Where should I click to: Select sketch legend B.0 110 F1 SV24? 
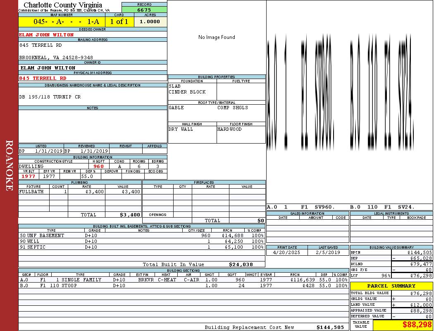tap(382, 207)
